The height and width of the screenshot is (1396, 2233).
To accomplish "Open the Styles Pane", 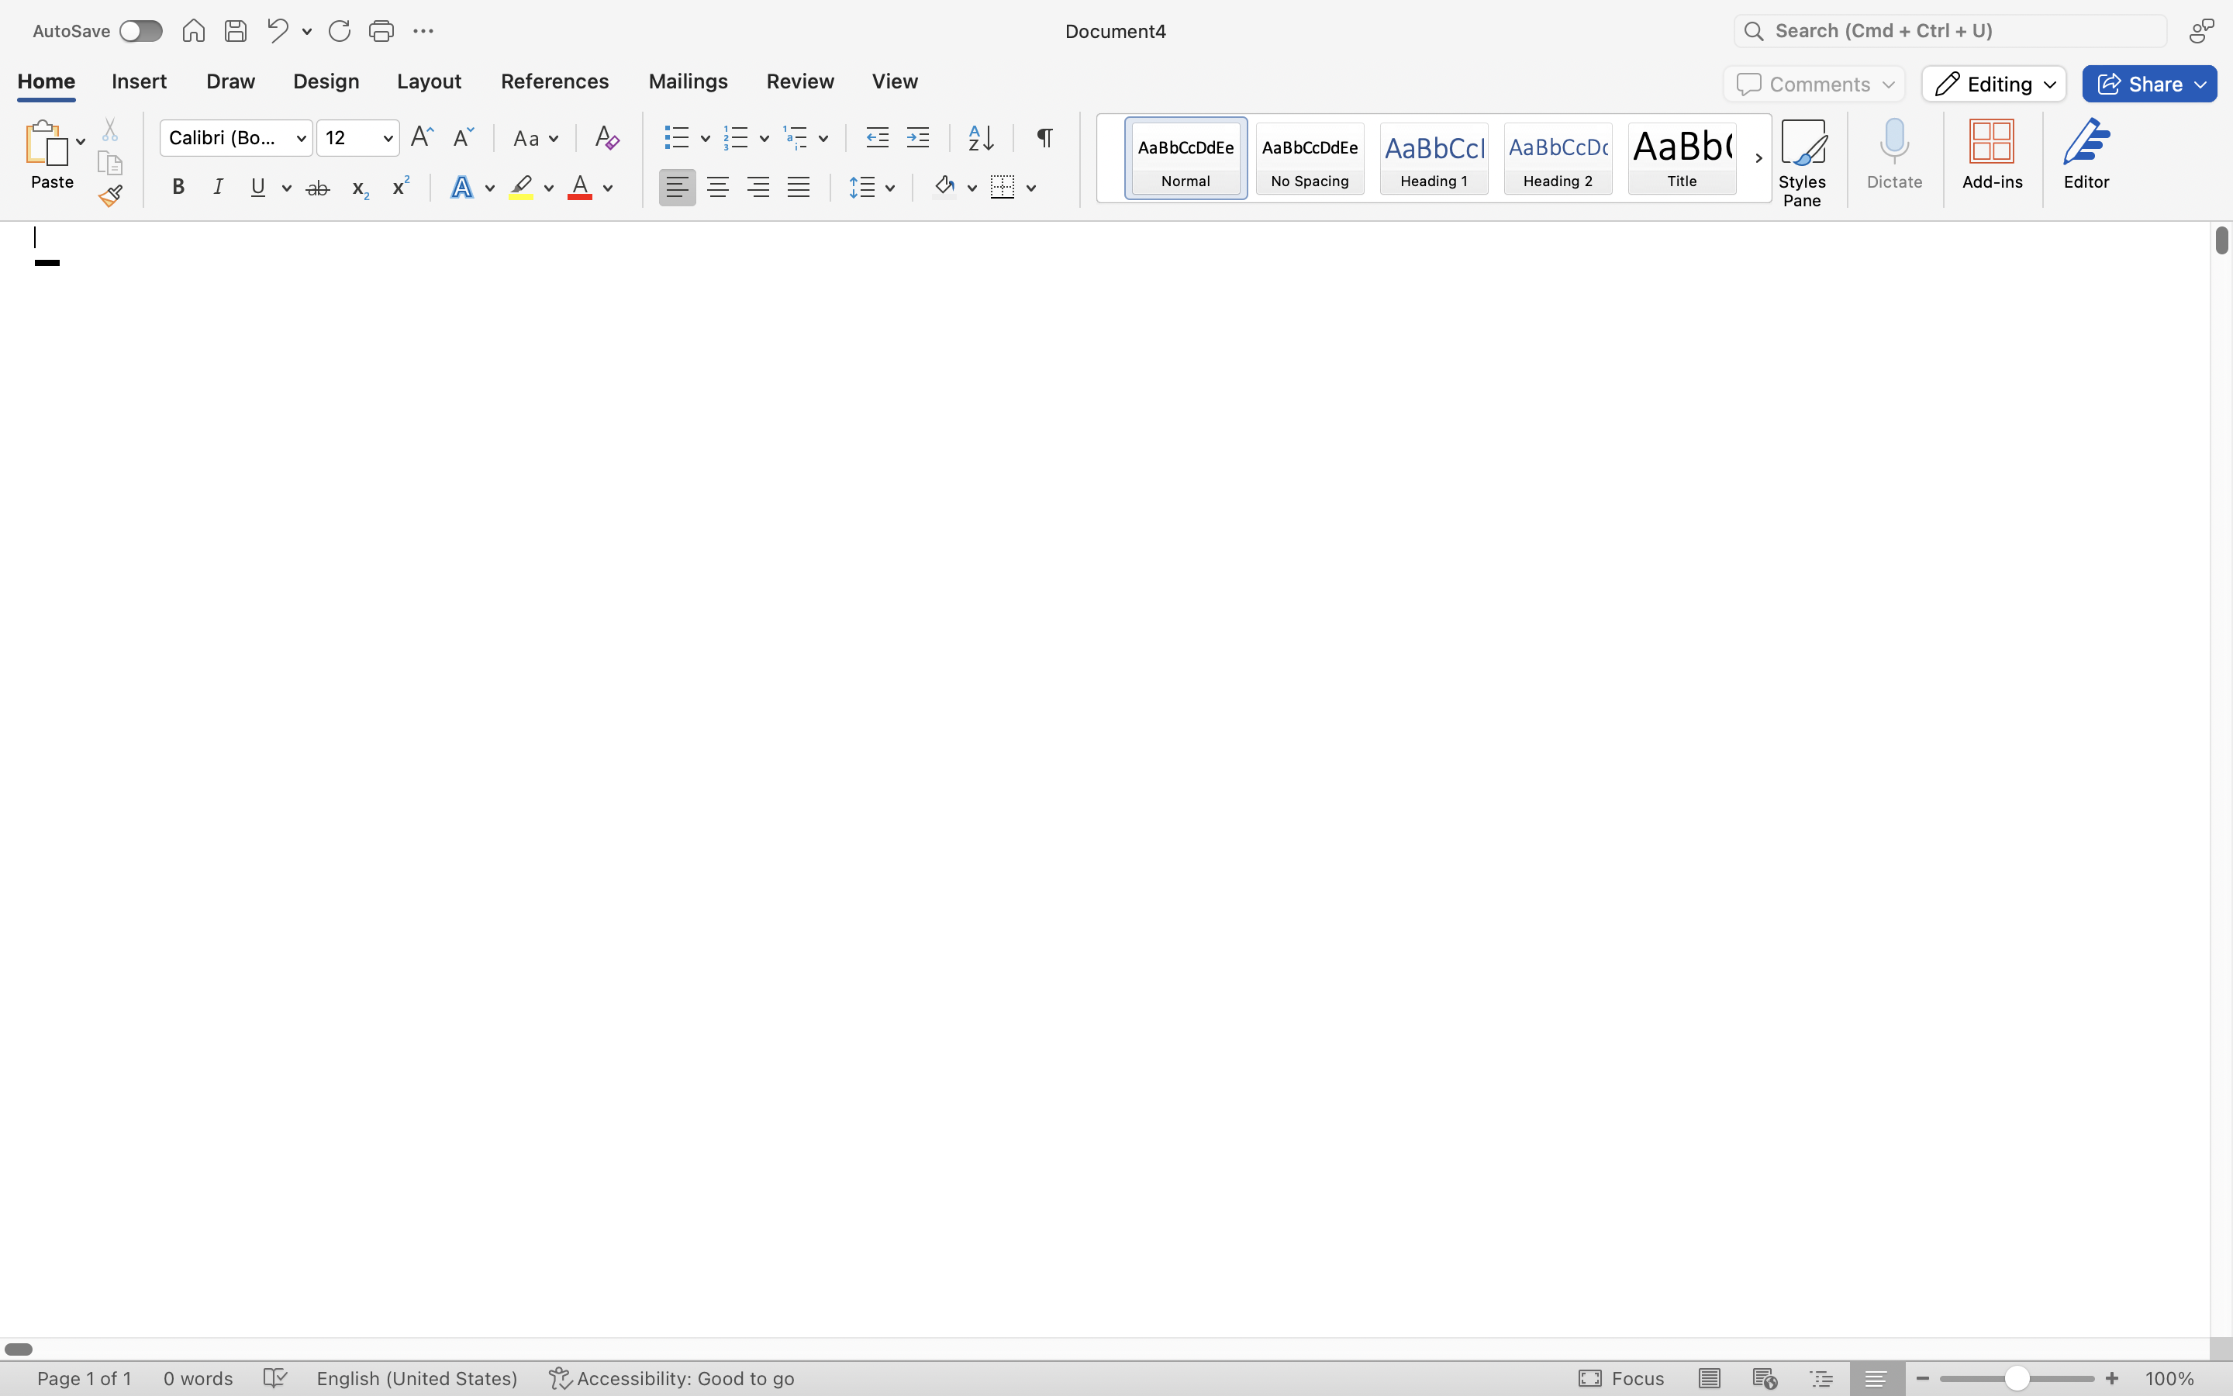I will [x=1802, y=163].
